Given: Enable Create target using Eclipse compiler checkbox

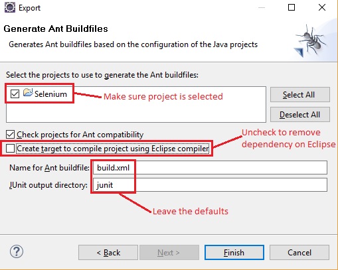Looking at the screenshot, I should pos(10,149).
